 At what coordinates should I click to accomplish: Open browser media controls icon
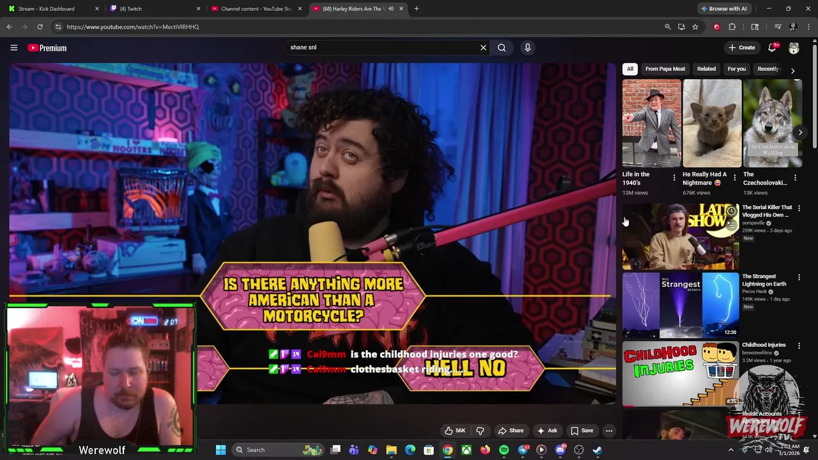(778, 27)
